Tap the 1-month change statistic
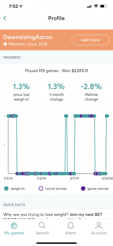Viewport: 113px width, 246px height. click(x=56, y=92)
